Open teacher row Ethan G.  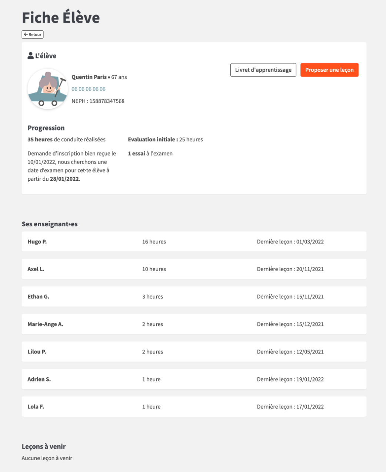(x=194, y=296)
